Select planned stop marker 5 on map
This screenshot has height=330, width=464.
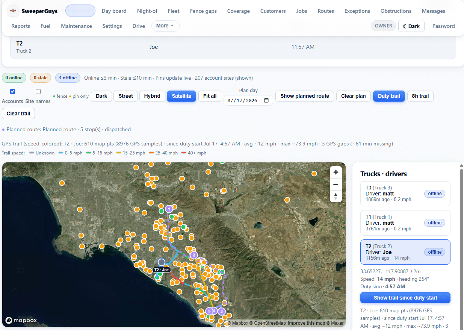pos(209,311)
